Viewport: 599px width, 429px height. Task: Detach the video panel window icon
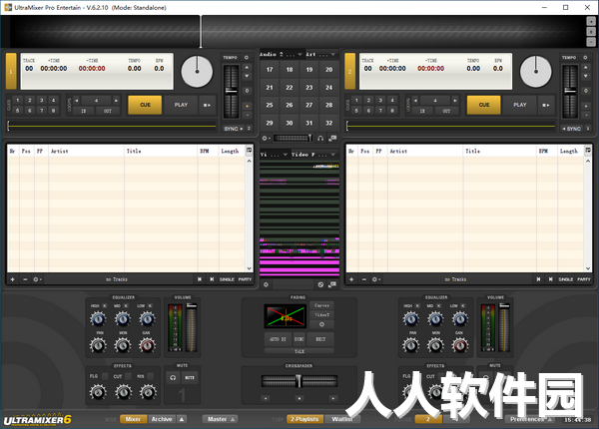tap(332, 284)
